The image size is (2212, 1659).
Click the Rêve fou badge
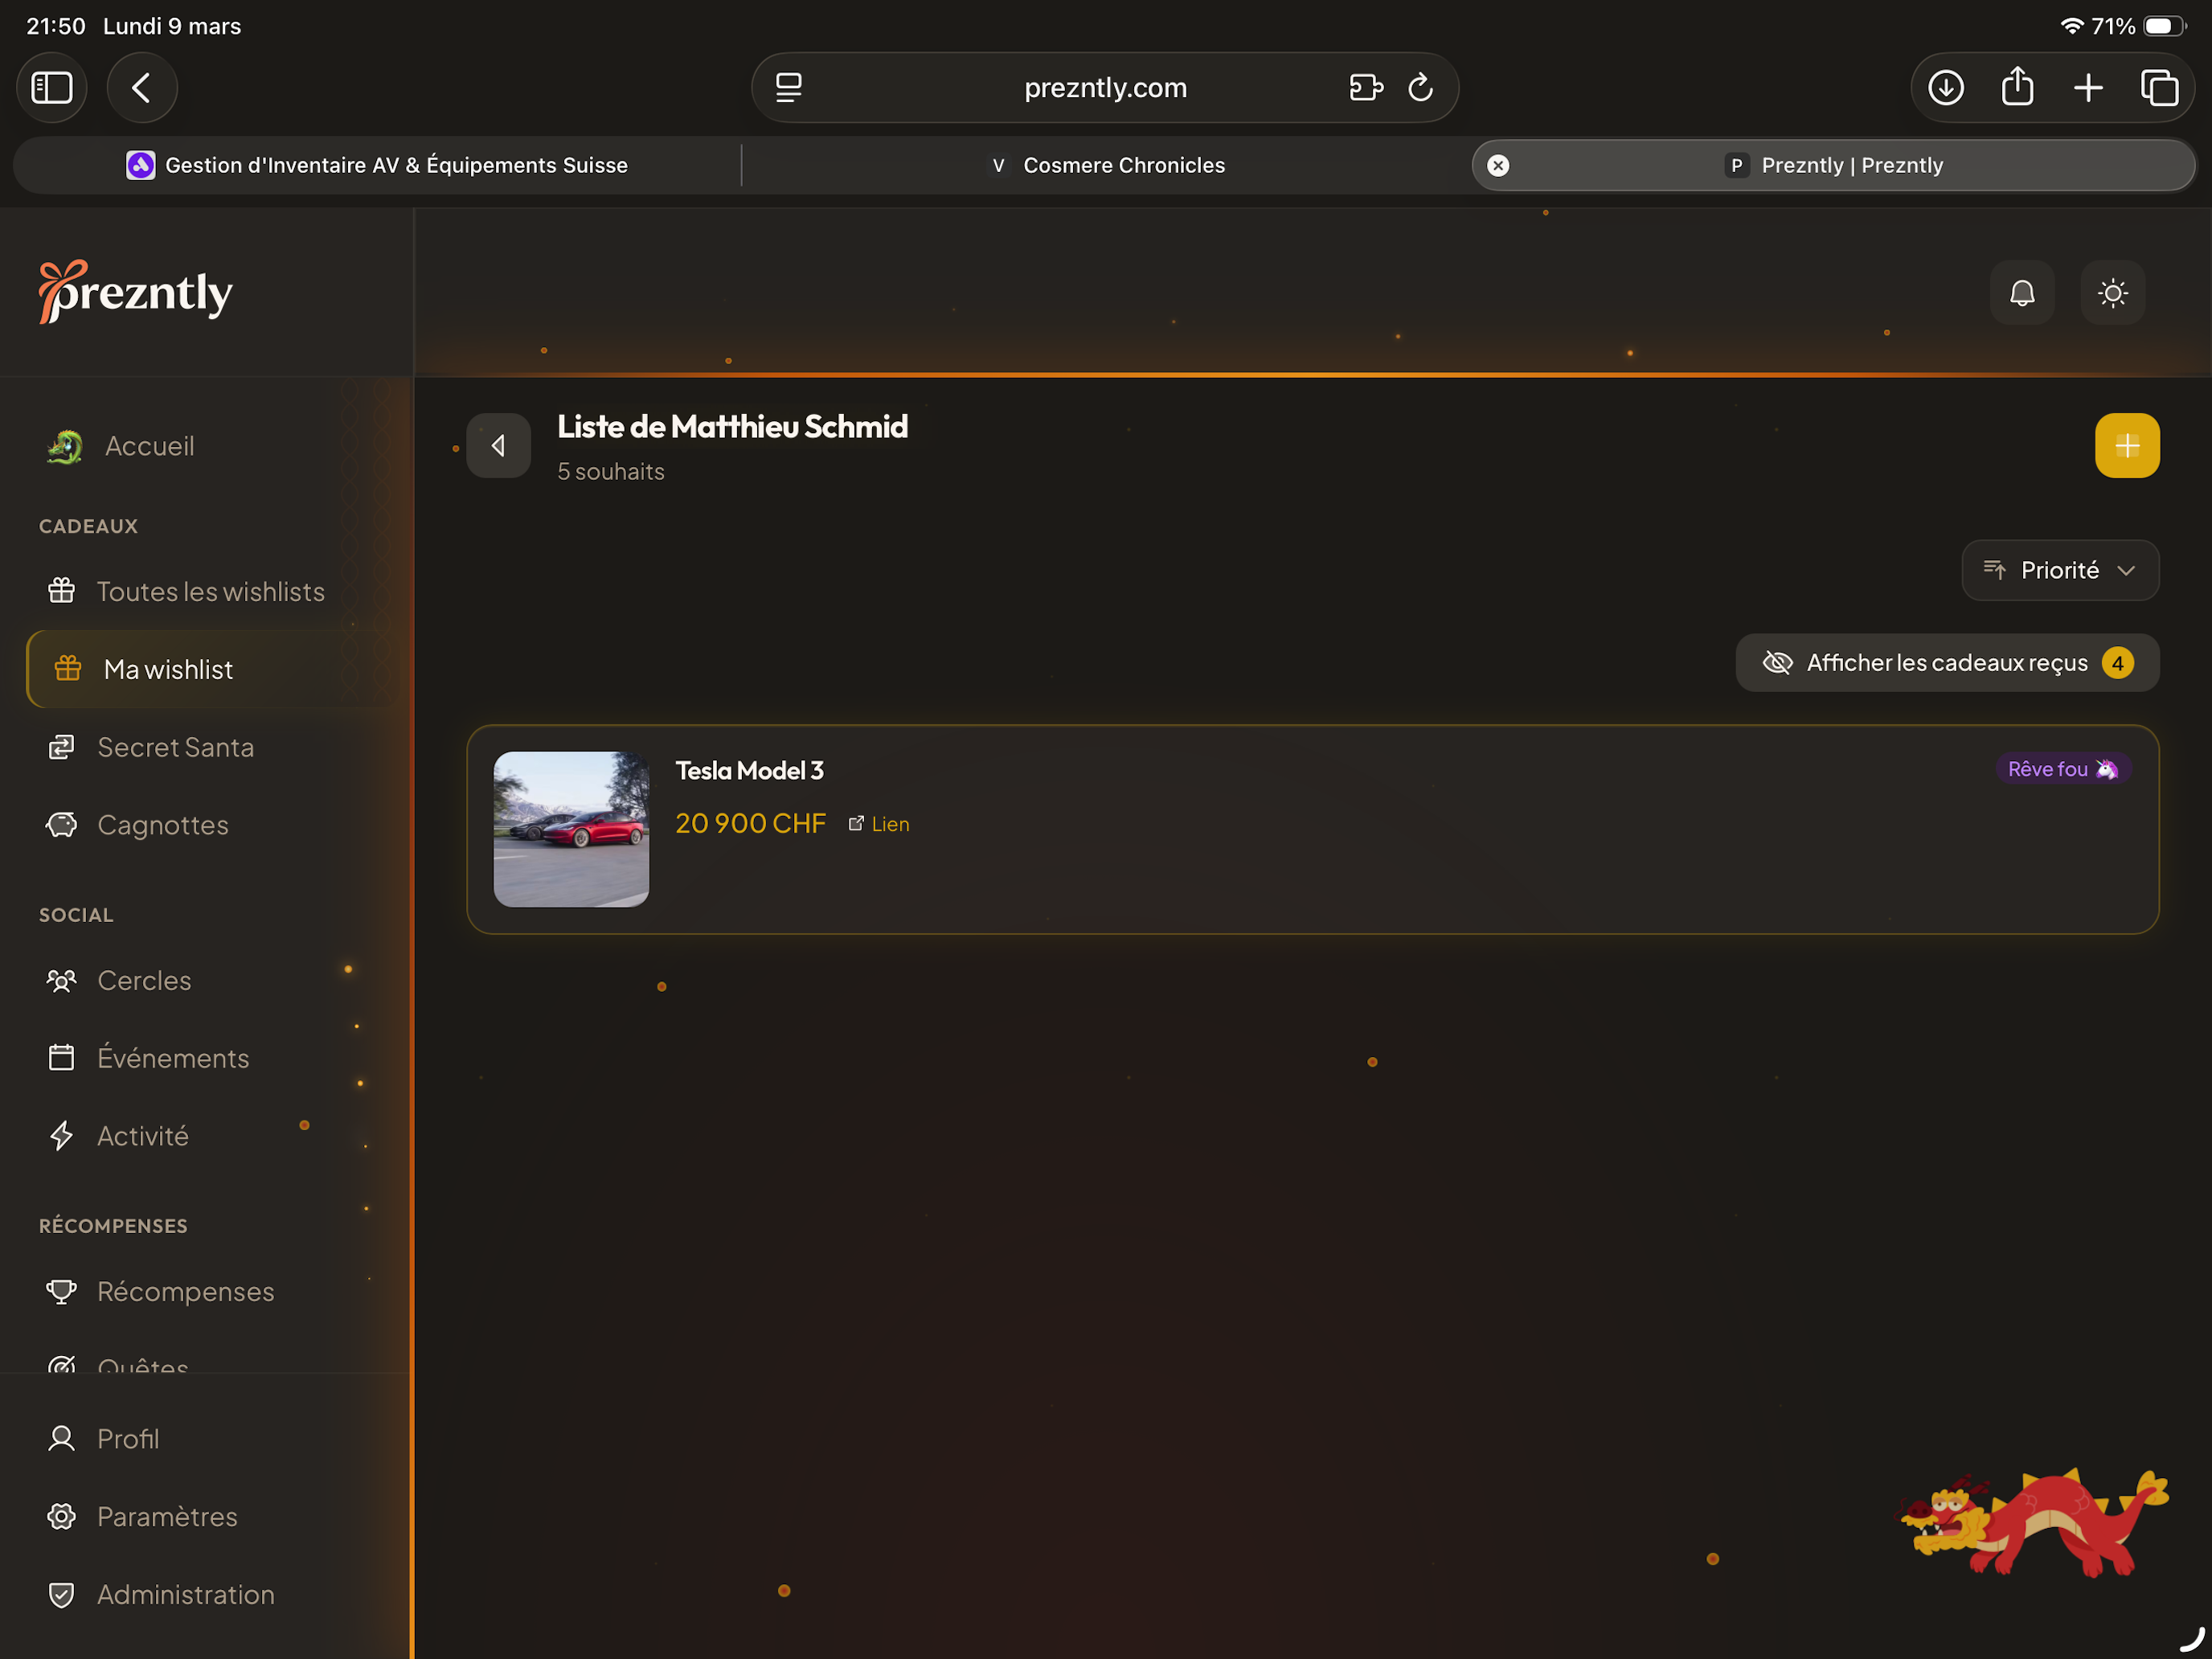coord(2064,769)
